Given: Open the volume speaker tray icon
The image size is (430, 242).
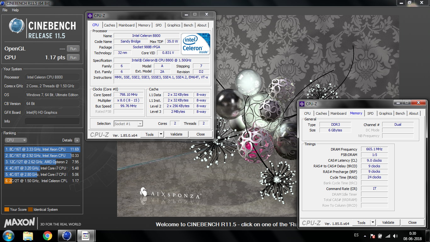Looking at the screenshot, I should click(x=395, y=236).
